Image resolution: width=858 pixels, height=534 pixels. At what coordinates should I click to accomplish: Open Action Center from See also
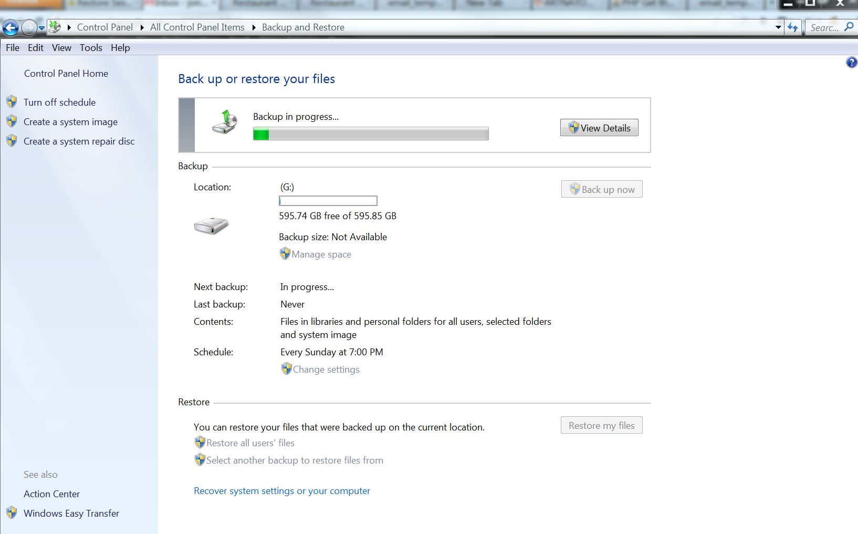tap(51, 494)
